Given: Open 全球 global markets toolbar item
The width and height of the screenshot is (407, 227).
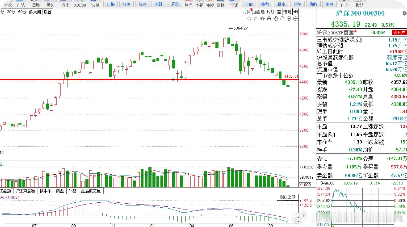Looking at the screenshot, I should pos(234,3).
